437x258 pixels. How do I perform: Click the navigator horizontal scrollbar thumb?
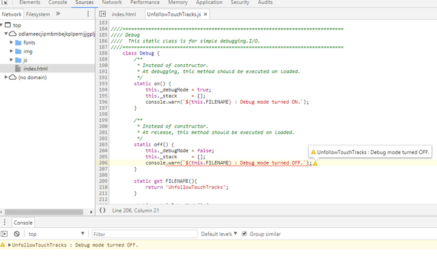44,212
